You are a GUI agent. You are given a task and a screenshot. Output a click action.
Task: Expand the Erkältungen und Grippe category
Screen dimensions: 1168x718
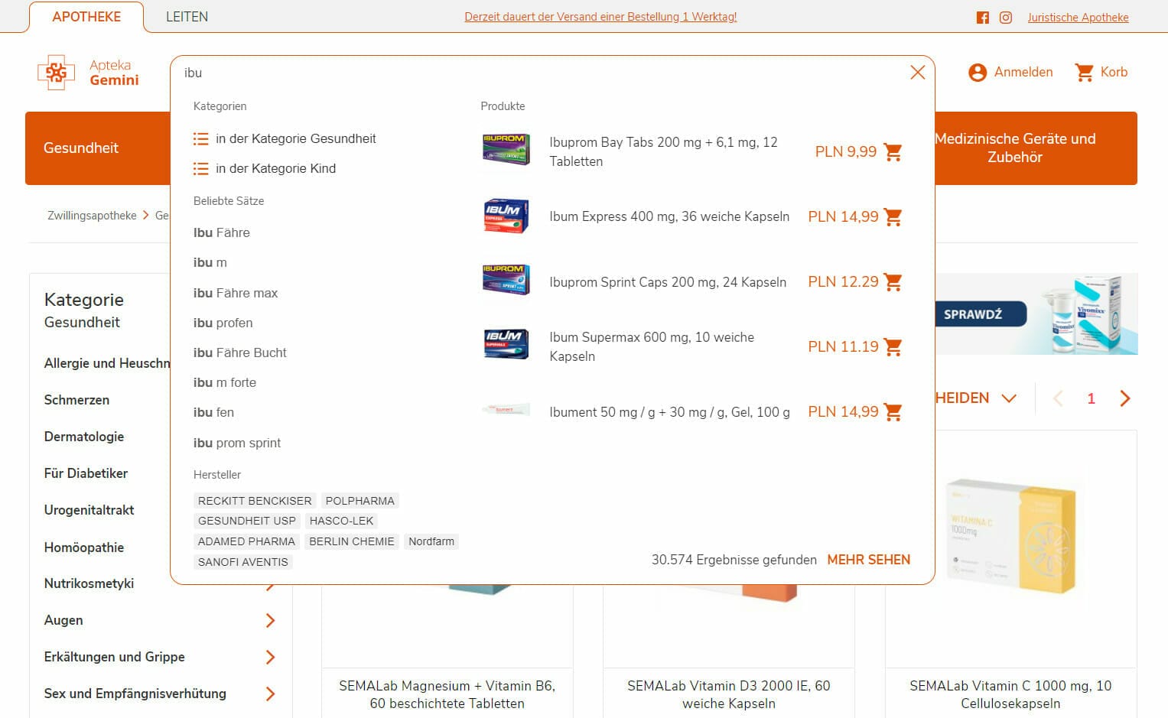click(x=270, y=657)
